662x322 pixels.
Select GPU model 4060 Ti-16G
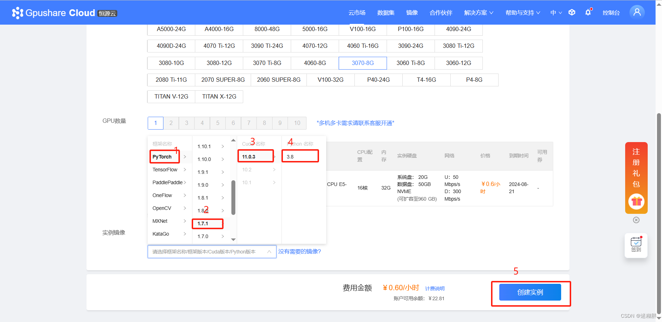pos(363,46)
